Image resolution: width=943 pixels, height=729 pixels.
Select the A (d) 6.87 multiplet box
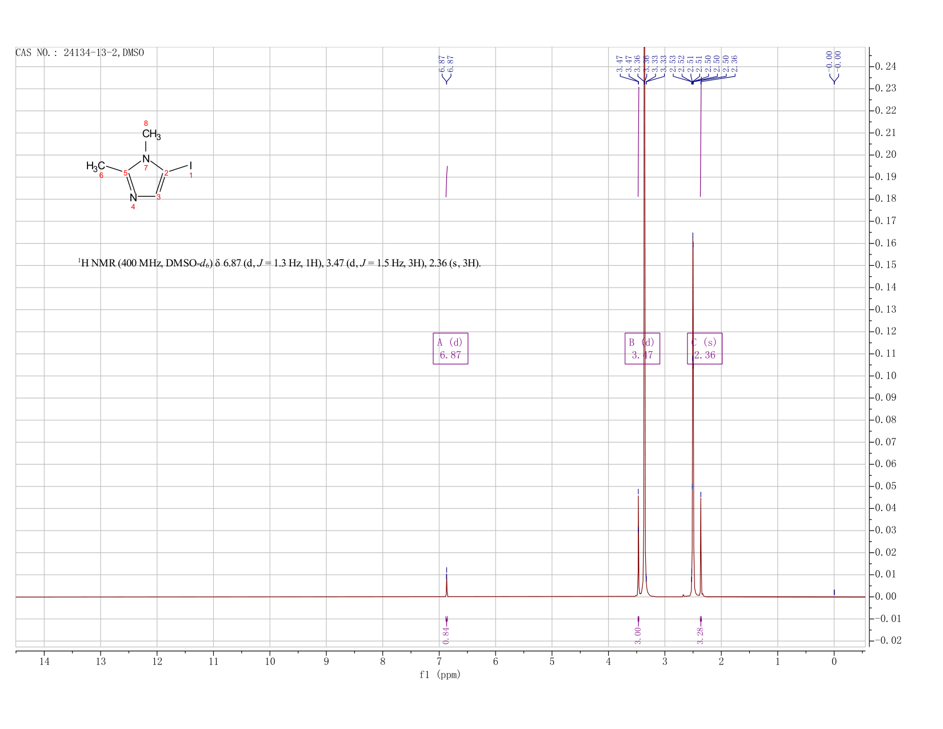pyautogui.click(x=450, y=349)
